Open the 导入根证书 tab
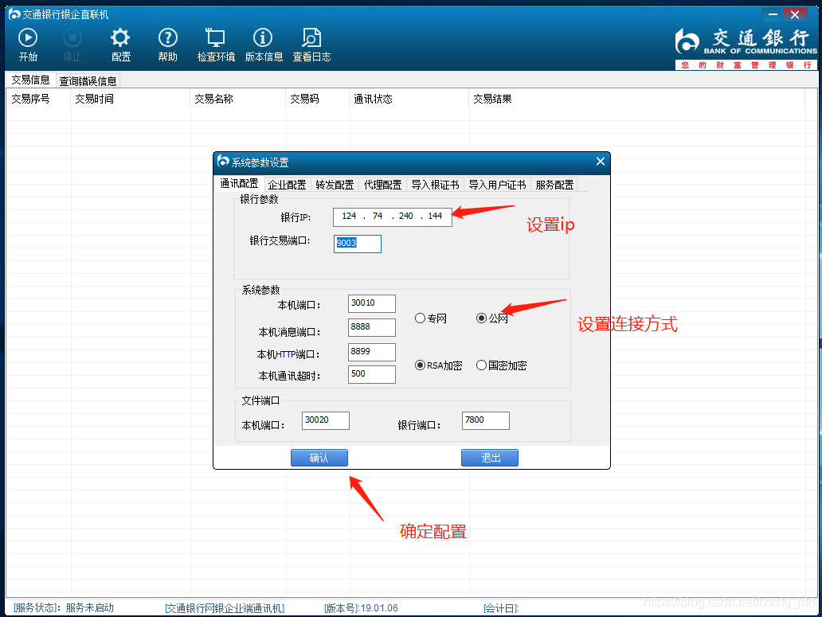The height and width of the screenshot is (617, 822). tap(435, 185)
